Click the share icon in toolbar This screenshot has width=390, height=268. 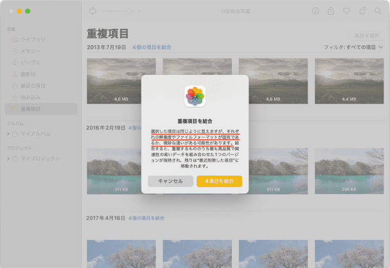[x=331, y=11]
